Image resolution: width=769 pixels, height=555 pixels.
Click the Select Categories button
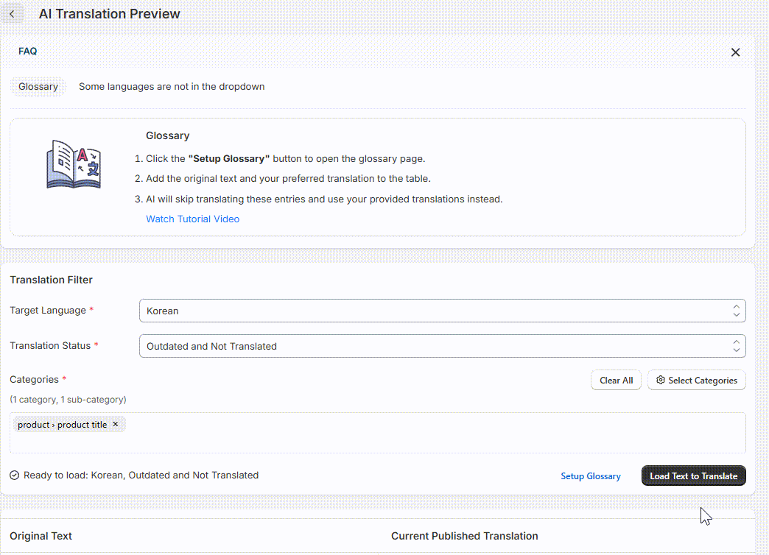pyautogui.click(x=697, y=381)
